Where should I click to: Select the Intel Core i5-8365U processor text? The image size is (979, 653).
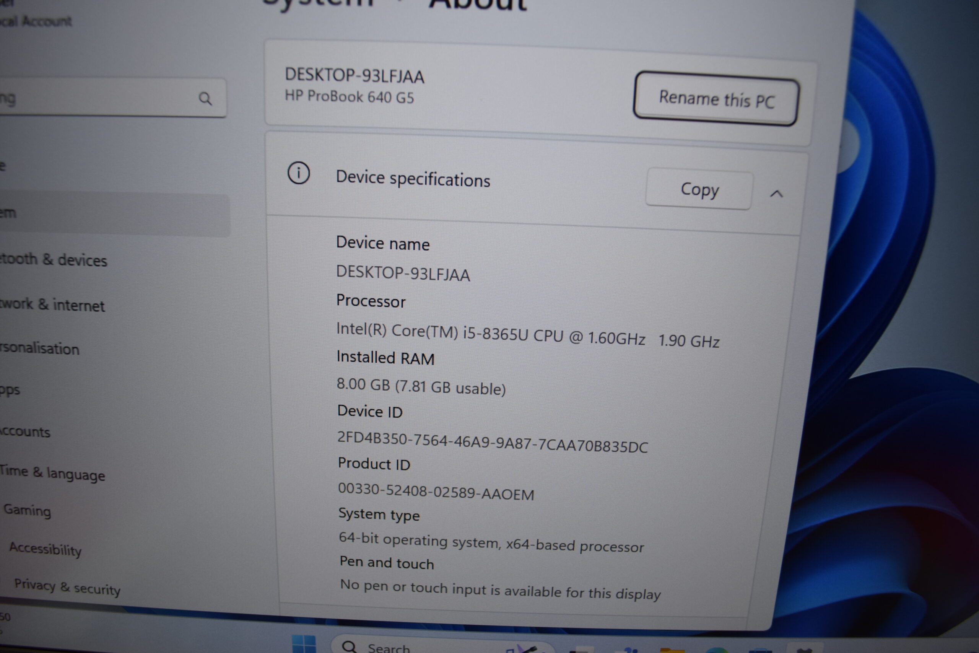coord(528,335)
